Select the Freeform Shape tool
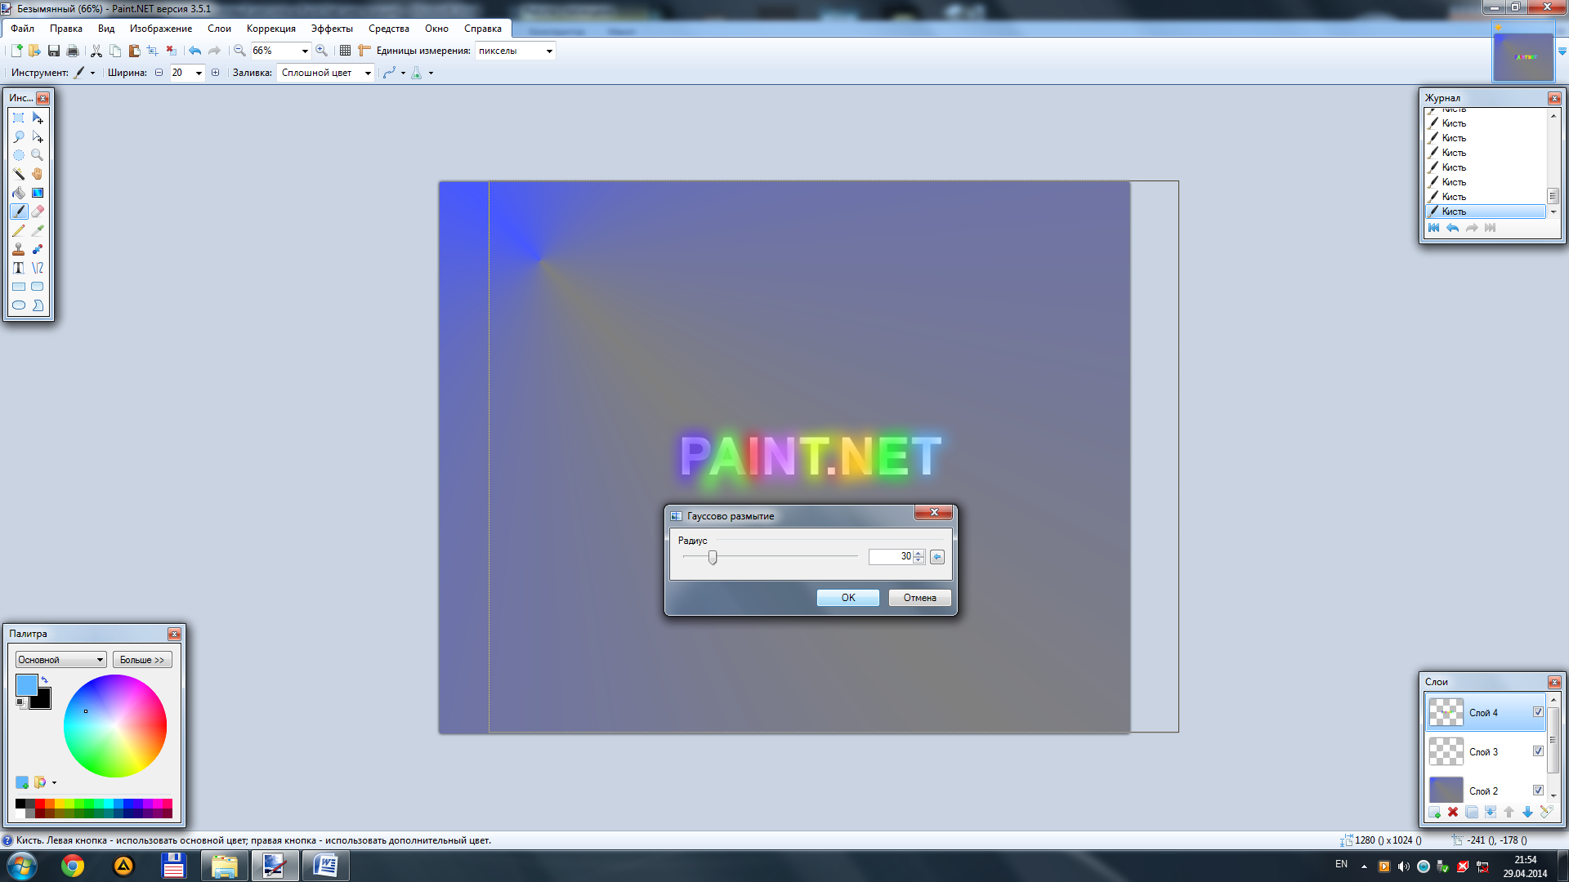This screenshot has width=1569, height=882. click(38, 305)
